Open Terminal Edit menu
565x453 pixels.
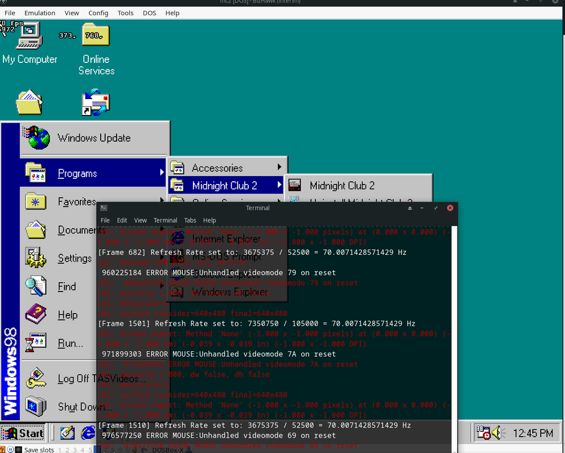(122, 220)
